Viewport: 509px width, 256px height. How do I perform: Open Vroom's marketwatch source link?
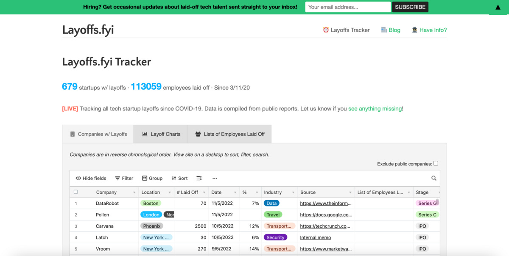pyautogui.click(x=326, y=249)
